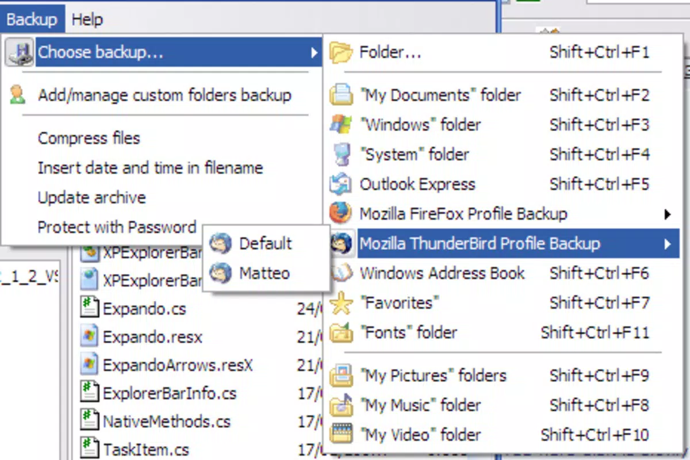Click the My Pictures folder icon
The width and height of the screenshot is (690, 460).
[x=341, y=376]
